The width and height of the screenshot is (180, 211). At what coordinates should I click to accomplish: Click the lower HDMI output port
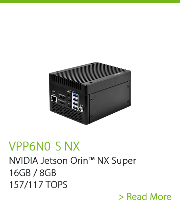62,103
